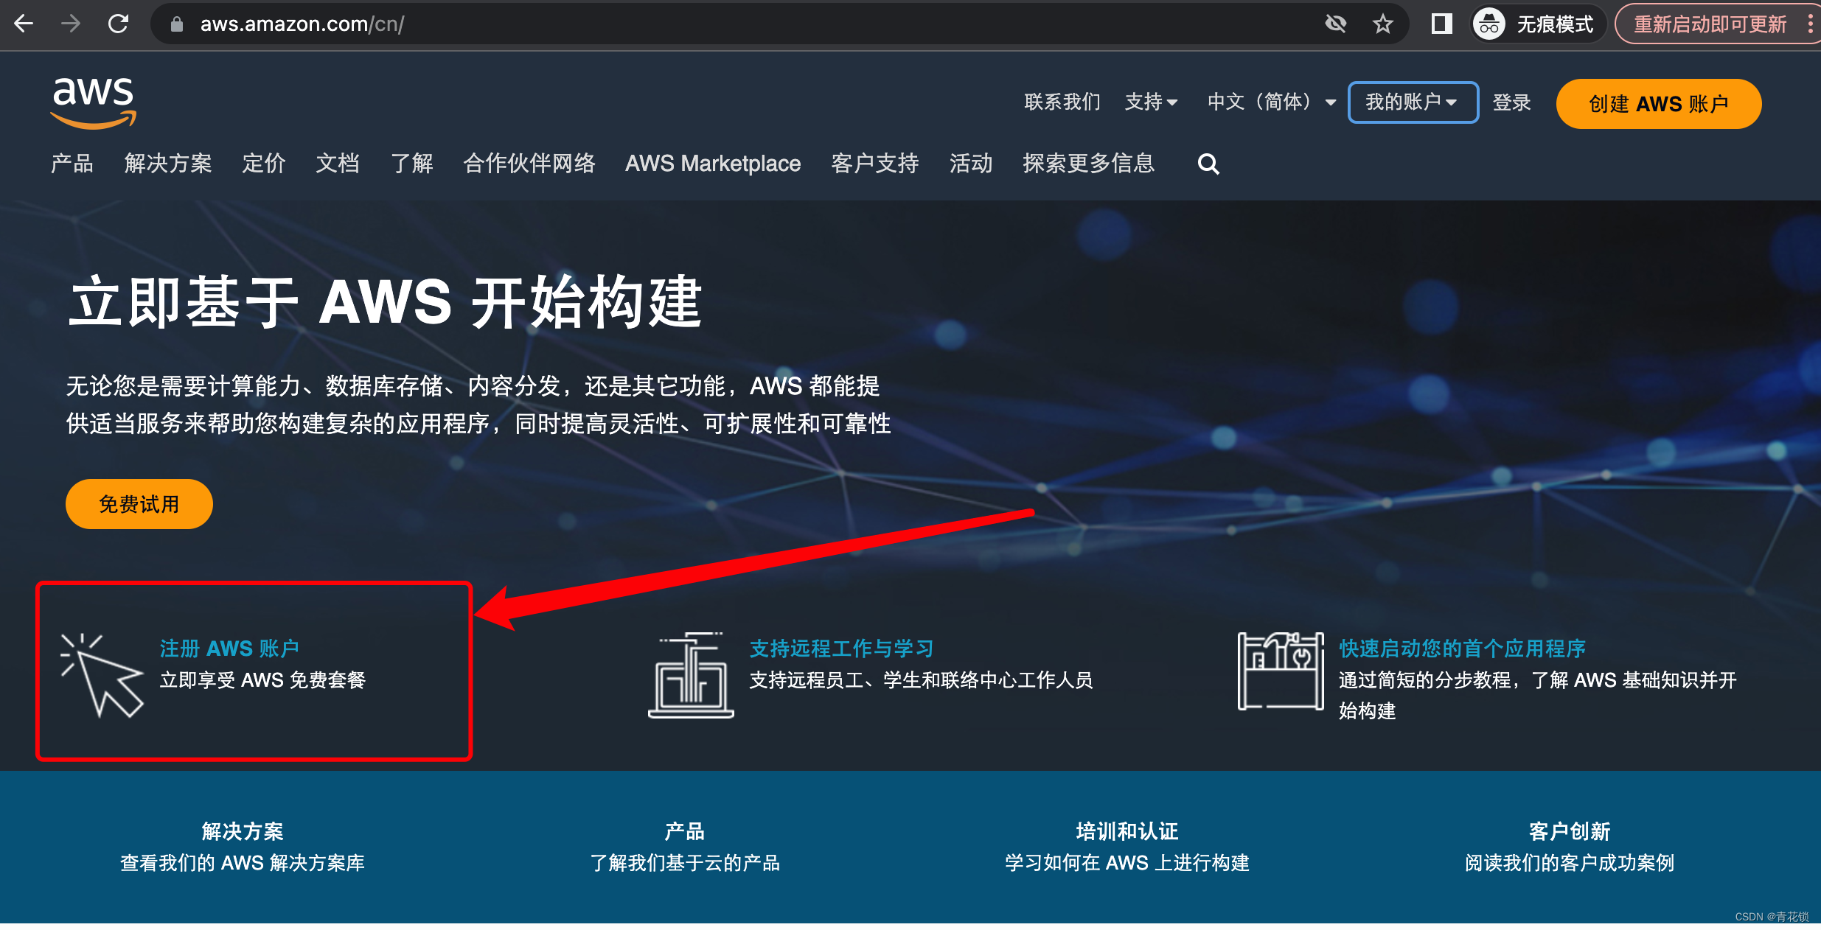Screen dimensions: 1821x930
Task: Click the 登录 link
Action: pos(1511,102)
